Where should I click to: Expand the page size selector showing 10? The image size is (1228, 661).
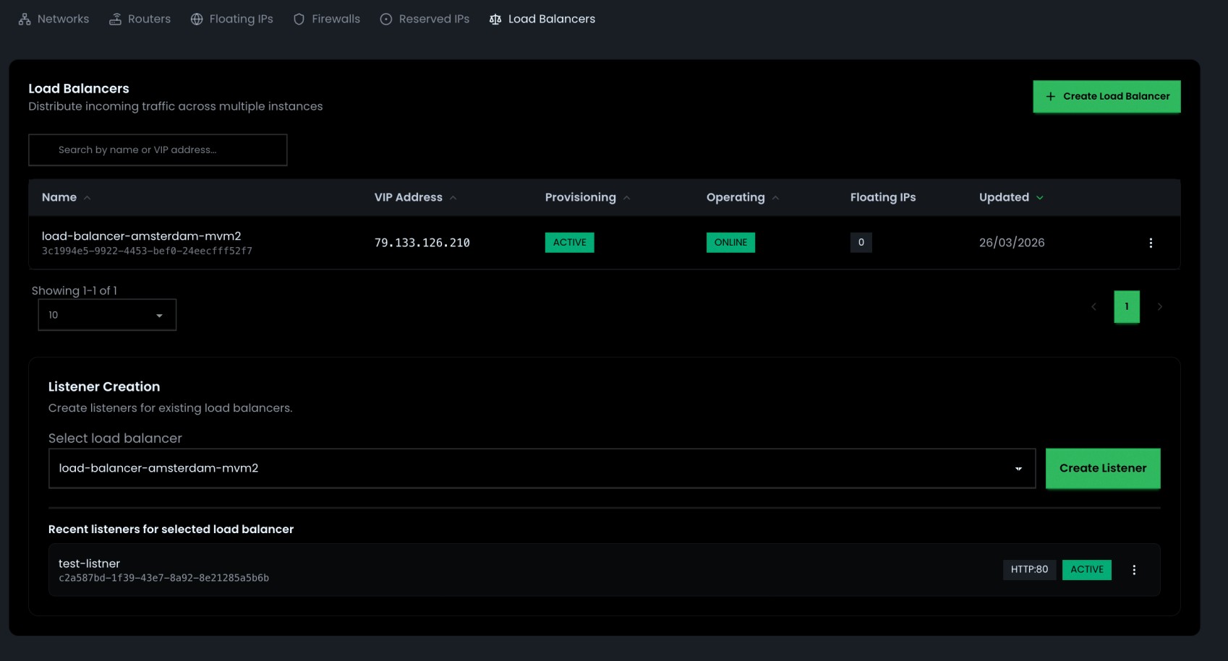tap(106, 314)
